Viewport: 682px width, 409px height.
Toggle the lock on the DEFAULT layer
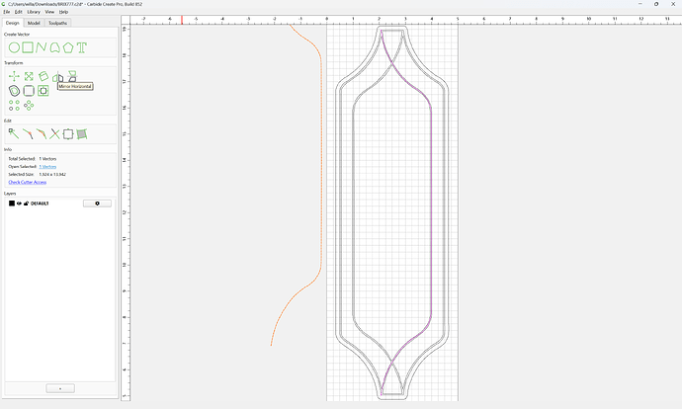point(26,204)
